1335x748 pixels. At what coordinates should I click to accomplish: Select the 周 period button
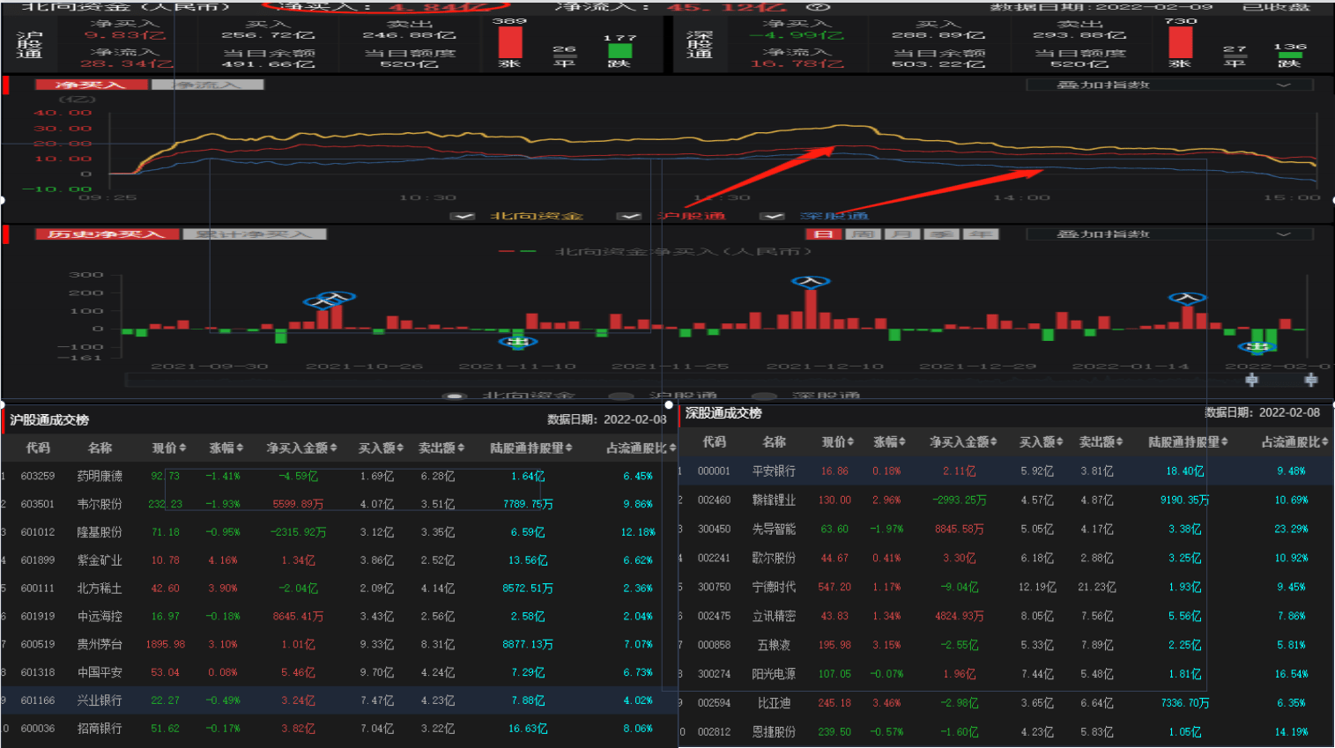pos(863,234)
